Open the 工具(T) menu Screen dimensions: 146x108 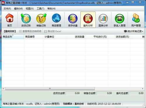tap(40, 9)
